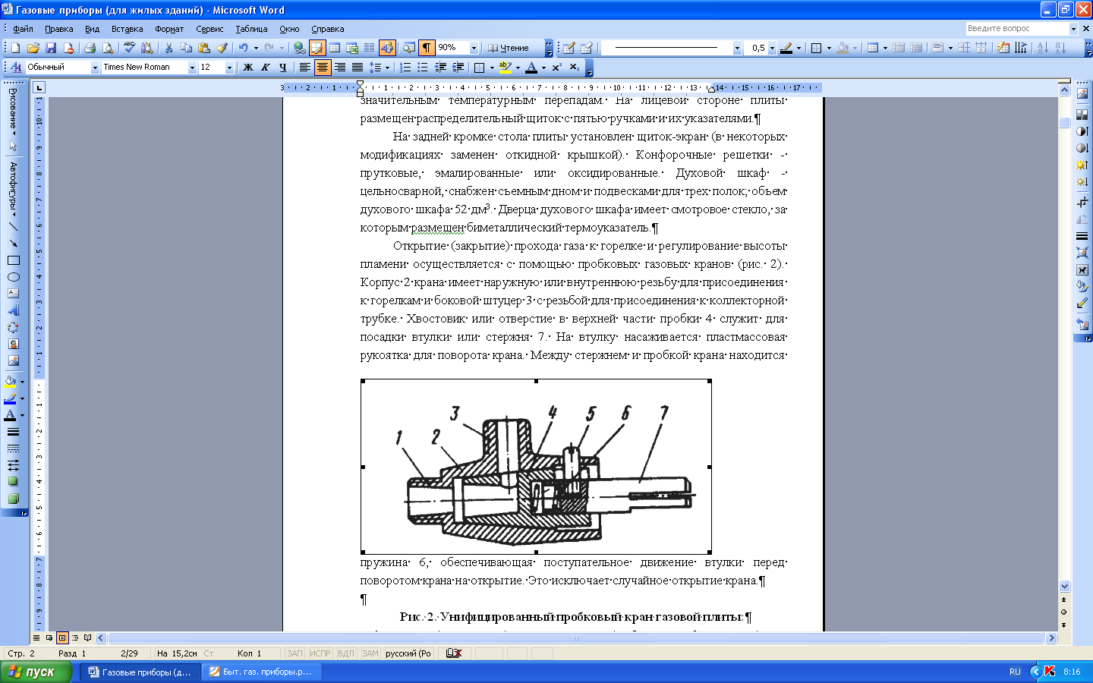This screenshot has width=1093, height=683.
Task: Click the highlight color marker
Action: 505,68
